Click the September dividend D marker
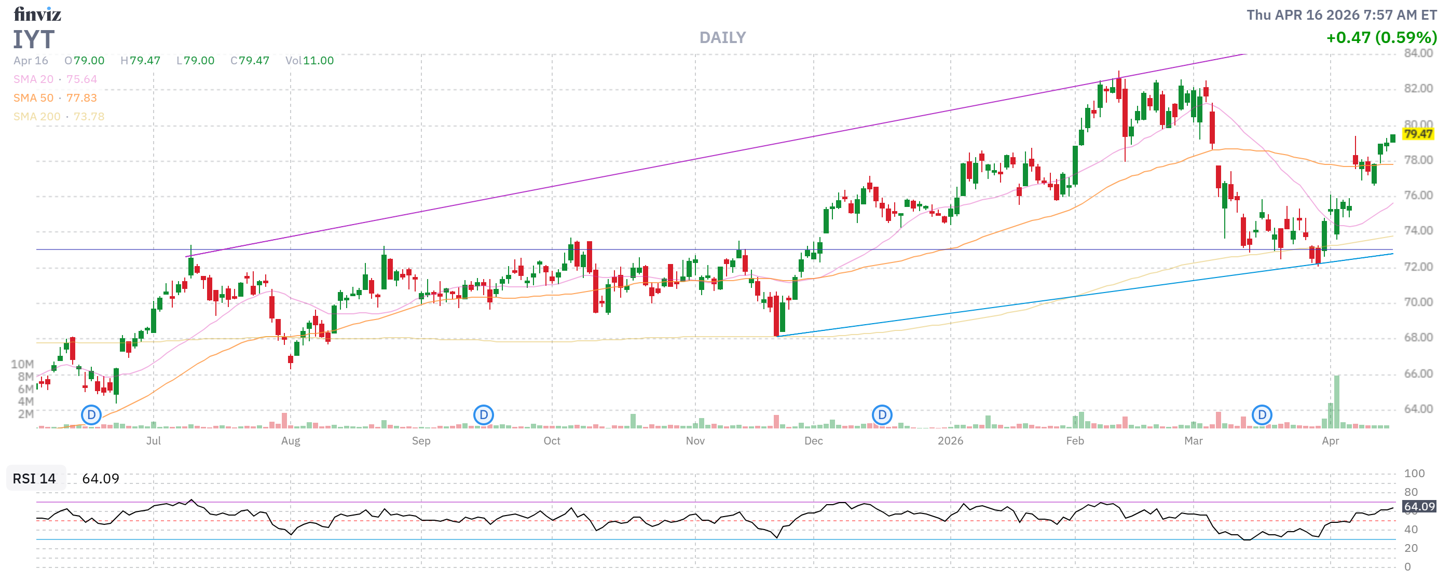 point(483,415)
